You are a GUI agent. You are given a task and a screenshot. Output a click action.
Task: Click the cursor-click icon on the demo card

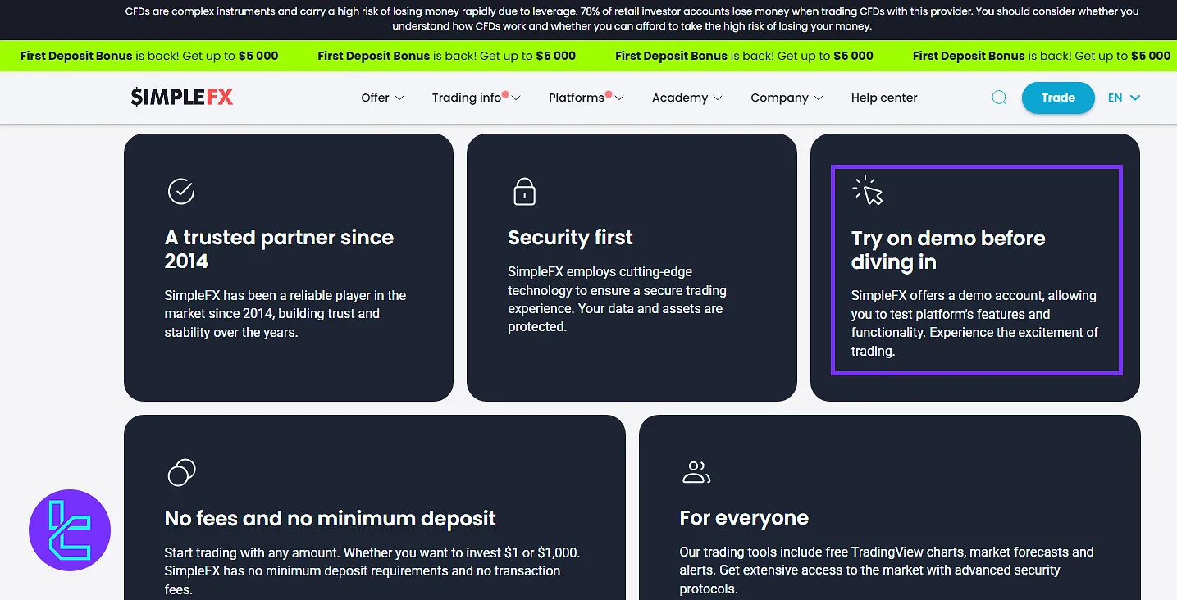tap(868, 191)
